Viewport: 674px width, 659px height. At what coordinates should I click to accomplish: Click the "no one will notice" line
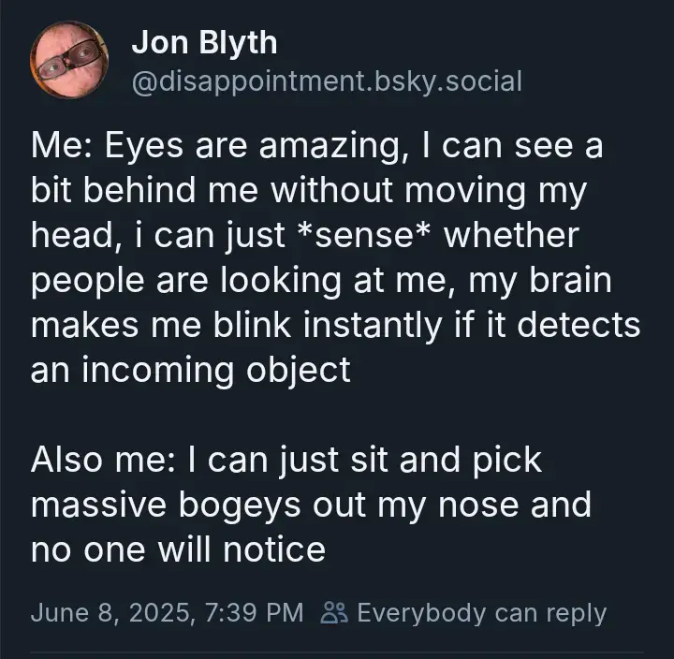click(x=178, y=549)
